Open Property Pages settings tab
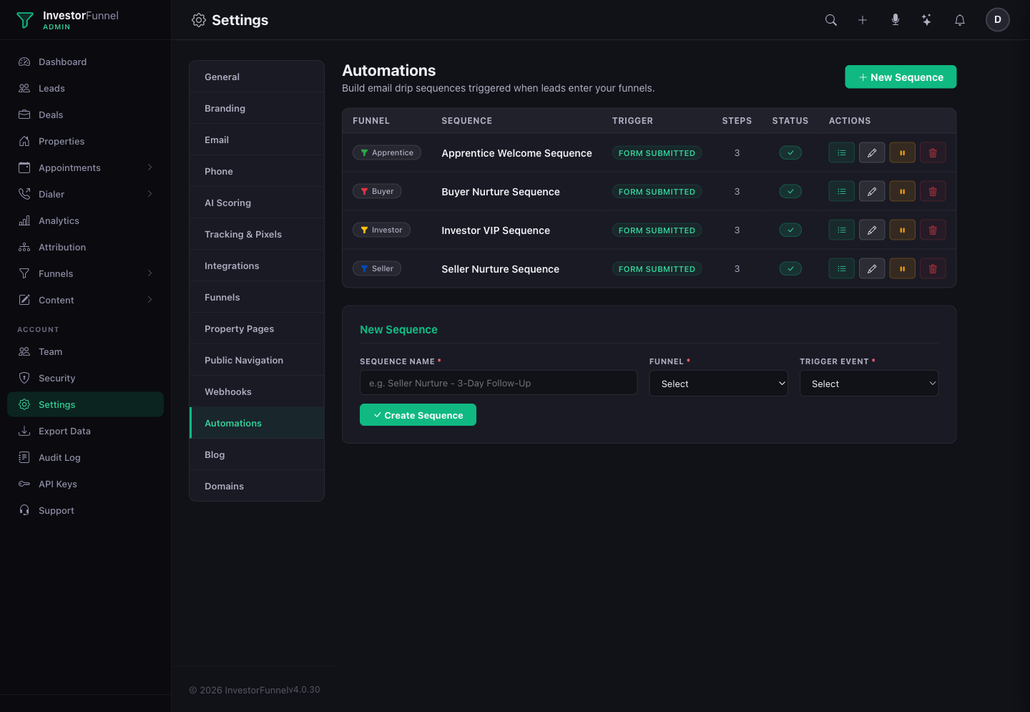The image size is (1030, 712). point(257,328)
